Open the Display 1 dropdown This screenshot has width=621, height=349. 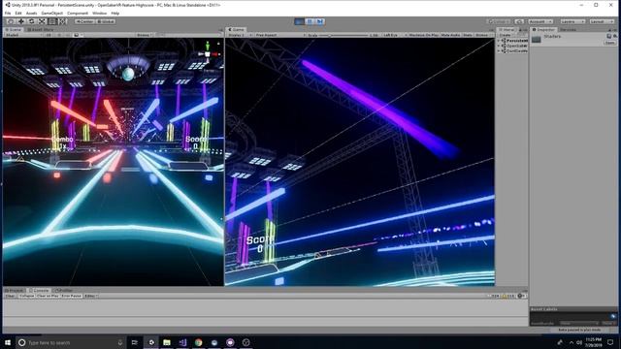click(239, 35)
